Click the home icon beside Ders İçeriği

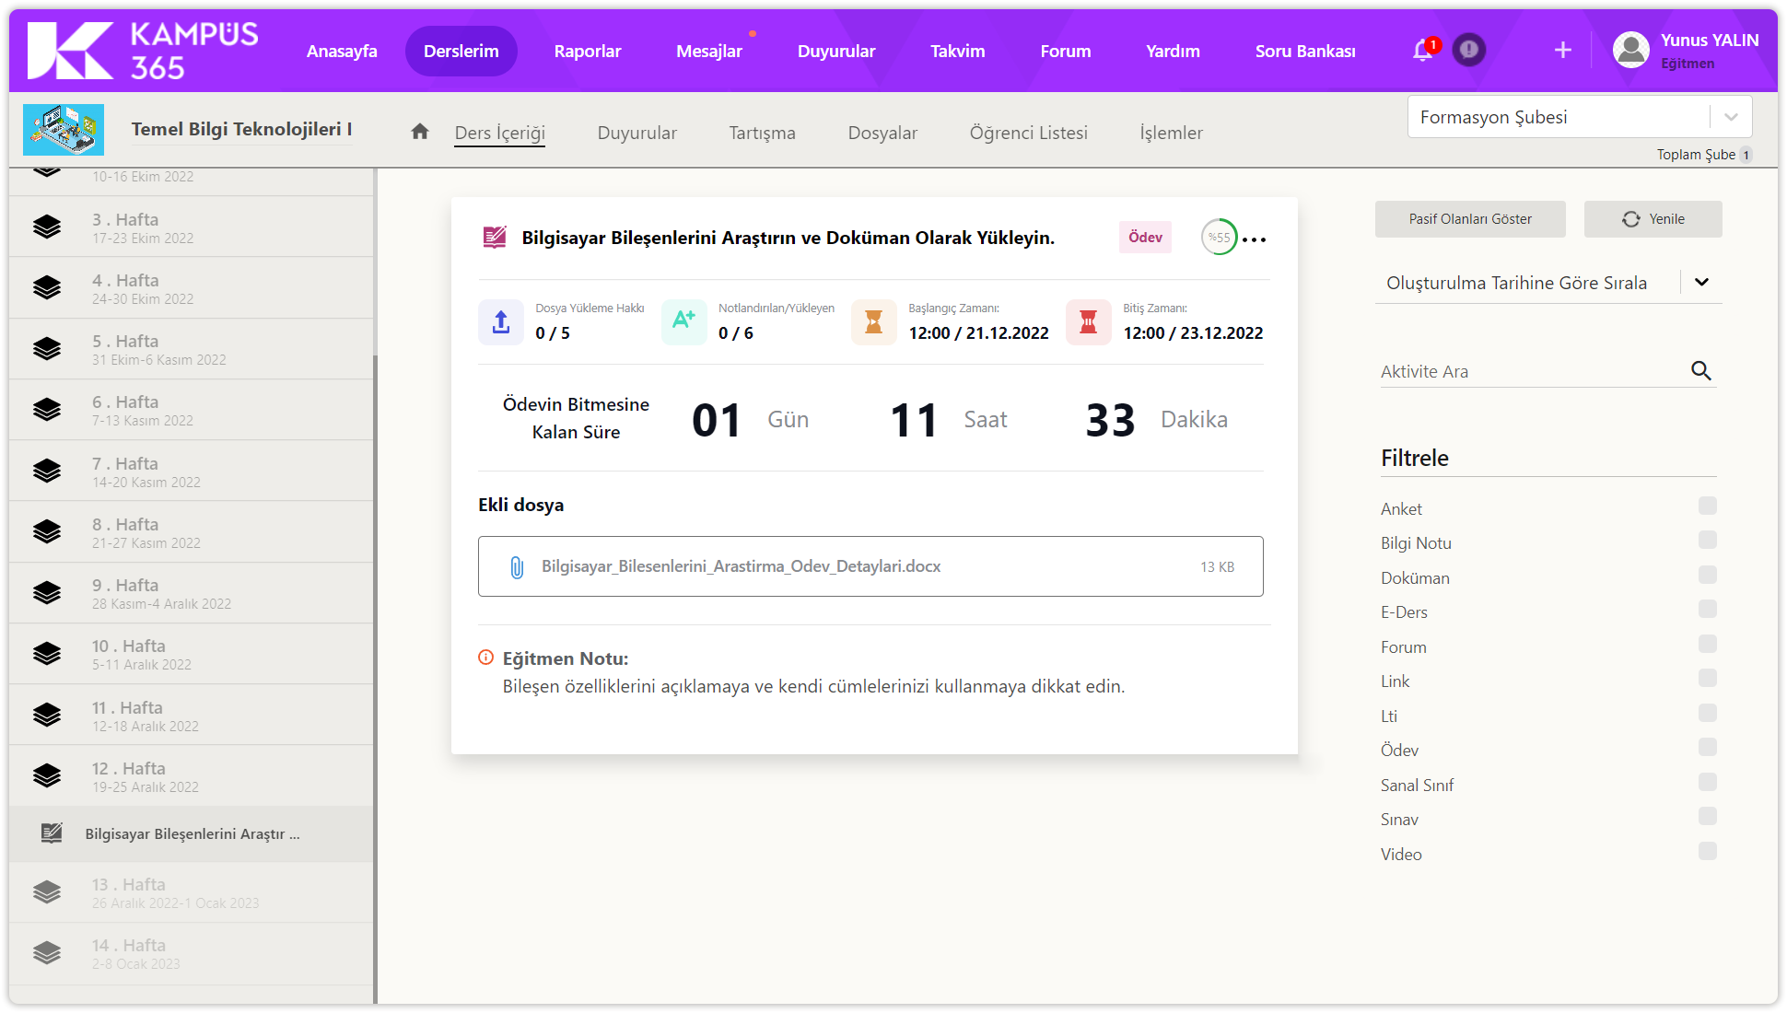420,132
